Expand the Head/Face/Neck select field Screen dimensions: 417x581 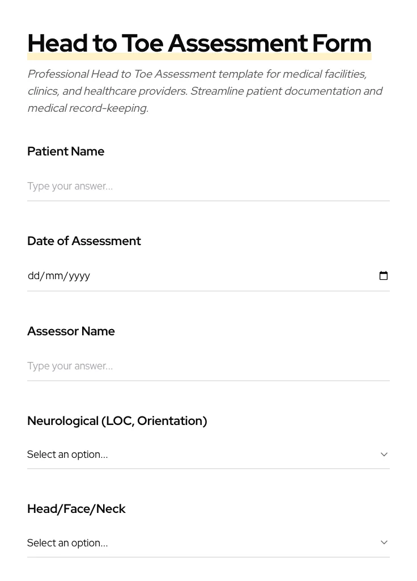[x=208, y=543]
